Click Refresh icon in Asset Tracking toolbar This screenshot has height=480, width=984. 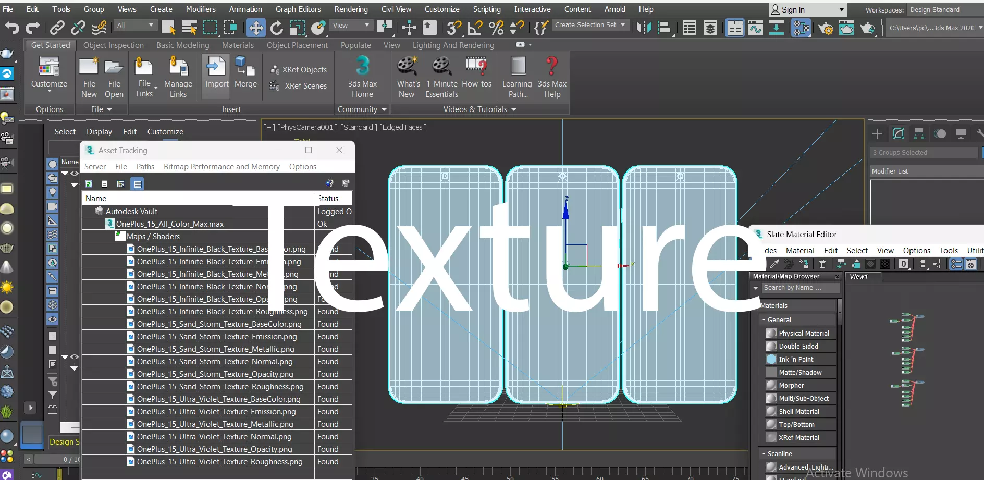[x=89, y=184]
